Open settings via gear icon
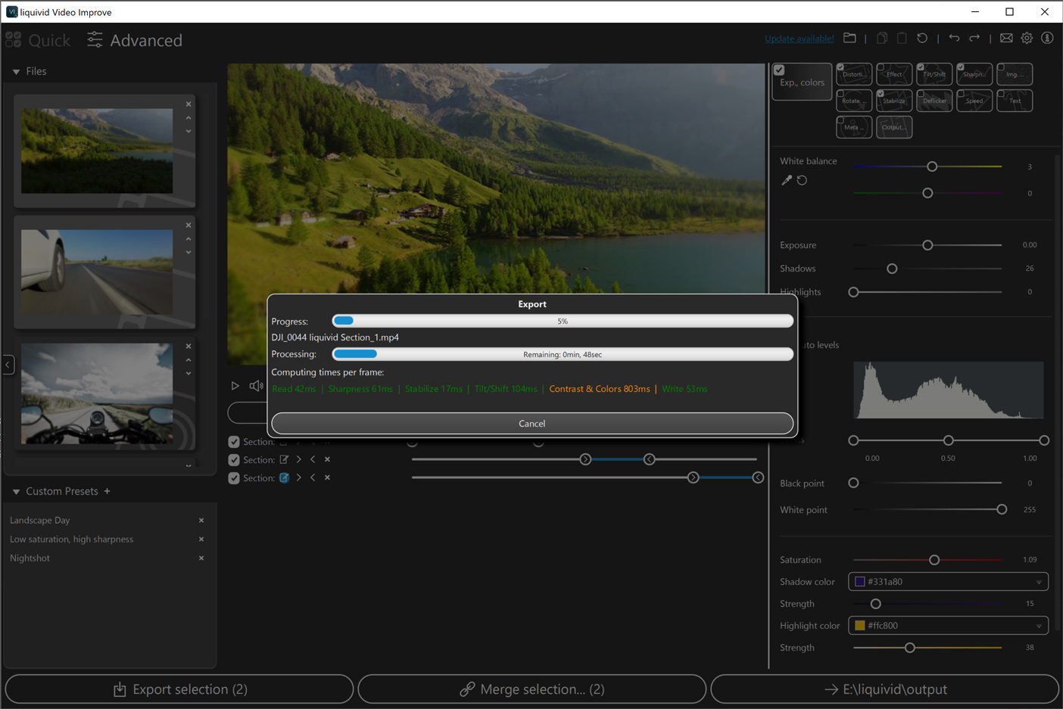The width and height of the screenshot is (1063, 709). click(1026, 37)
